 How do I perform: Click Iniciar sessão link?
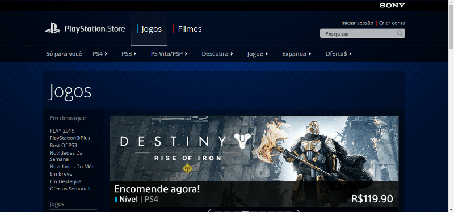(x=357, y=23)
